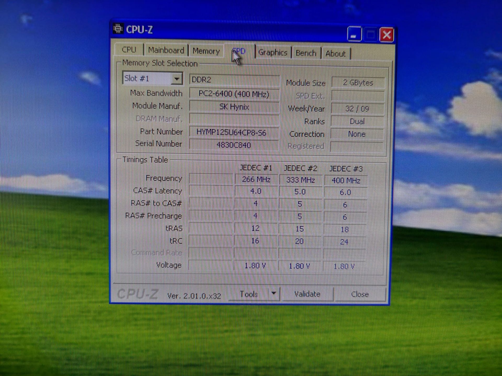Open the Mainboard tab
The height and width of the screenshot is (376, 502).
tap(166, 50)
